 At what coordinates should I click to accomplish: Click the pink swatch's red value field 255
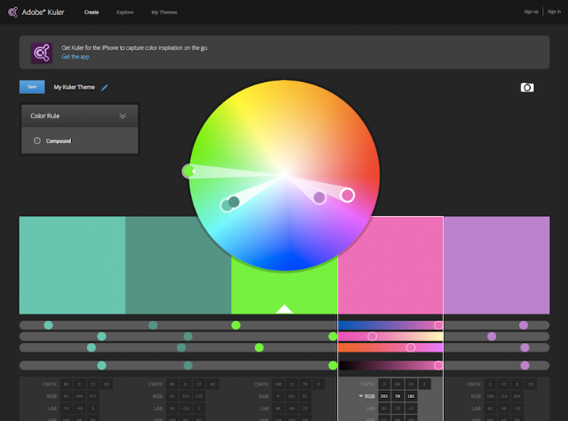(x=384, y=396)
